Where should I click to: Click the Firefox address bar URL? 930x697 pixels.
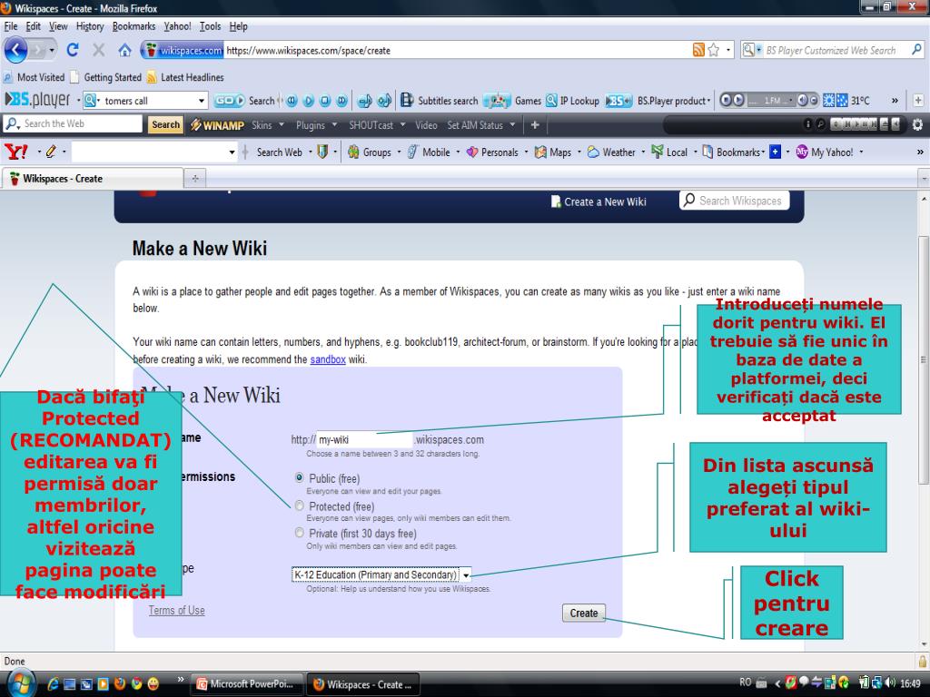[x=457, y=51]
